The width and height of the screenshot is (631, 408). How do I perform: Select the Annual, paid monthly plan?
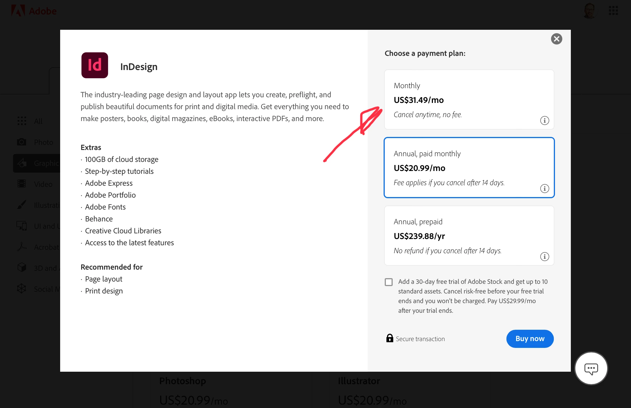coord(469,167)
